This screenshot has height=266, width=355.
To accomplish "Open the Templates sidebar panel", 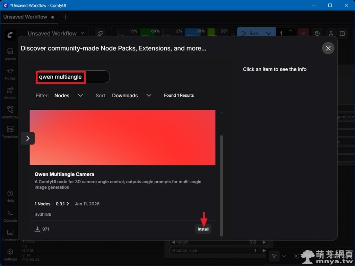I will [10, 131].
